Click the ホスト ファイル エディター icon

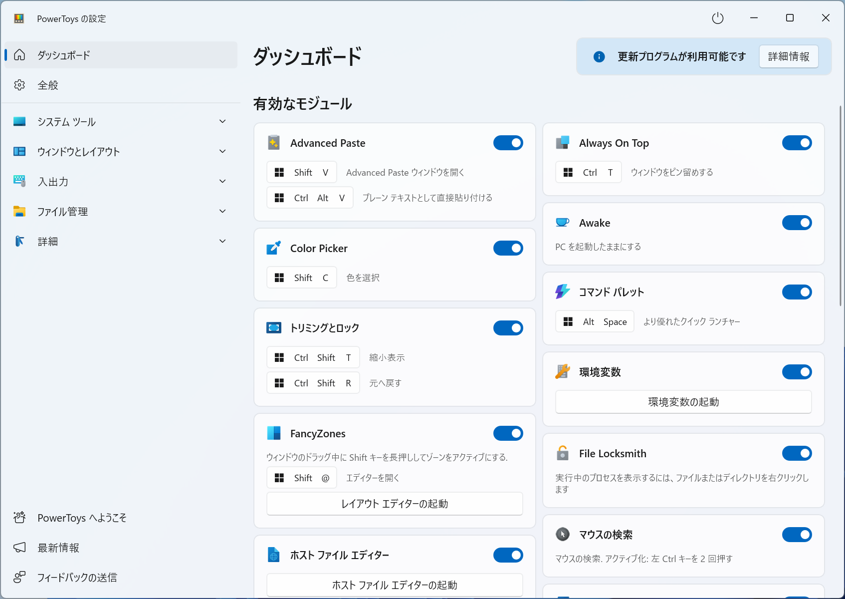273,555
